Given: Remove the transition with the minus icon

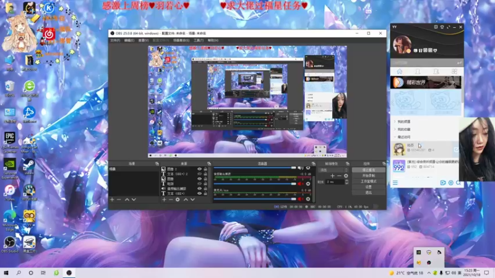Looking at the screenshot, I should click(x=339, y=176).
